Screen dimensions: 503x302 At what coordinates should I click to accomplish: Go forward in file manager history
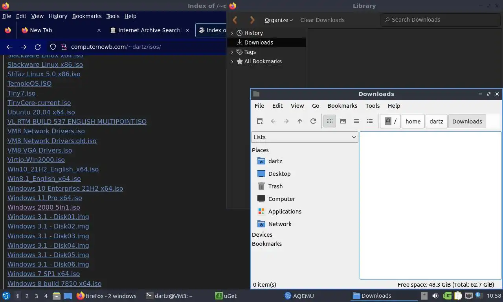click(286, 121)
